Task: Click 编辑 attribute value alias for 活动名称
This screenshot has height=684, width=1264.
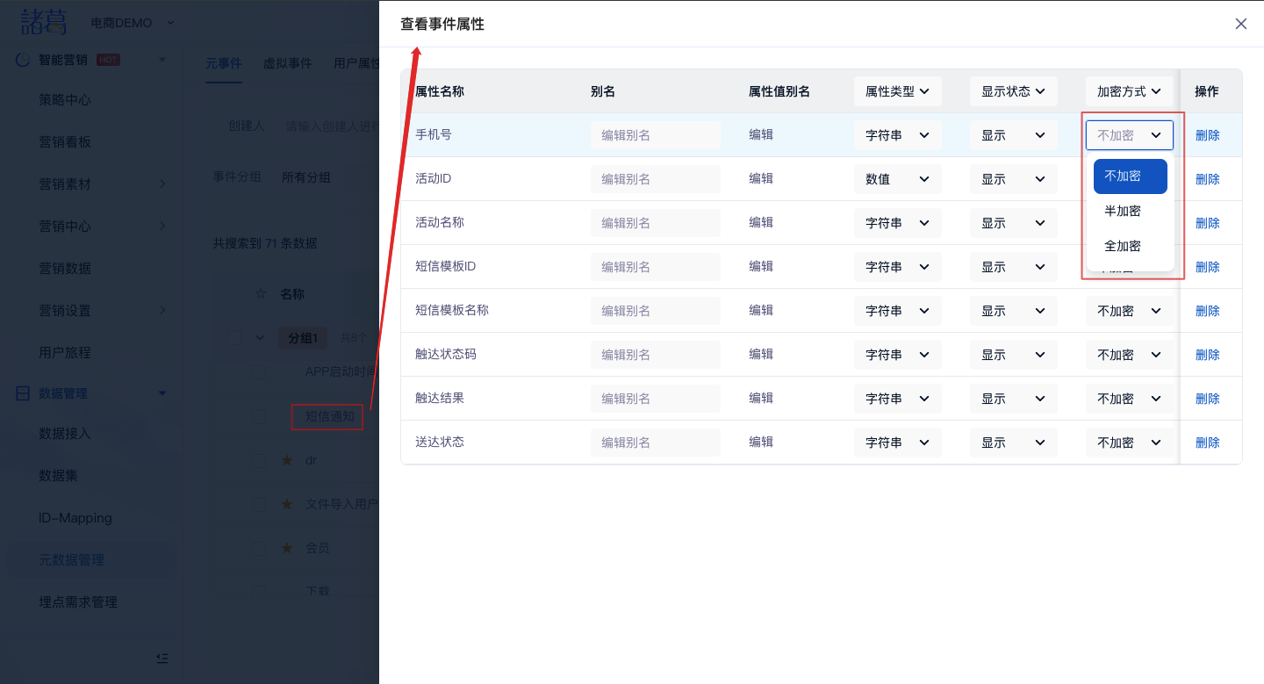Action: 761,223
